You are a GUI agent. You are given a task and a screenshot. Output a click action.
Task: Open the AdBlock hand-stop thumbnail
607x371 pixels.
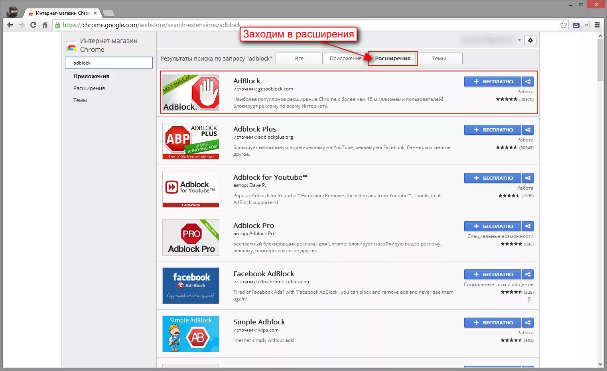(x=191, y=93)
